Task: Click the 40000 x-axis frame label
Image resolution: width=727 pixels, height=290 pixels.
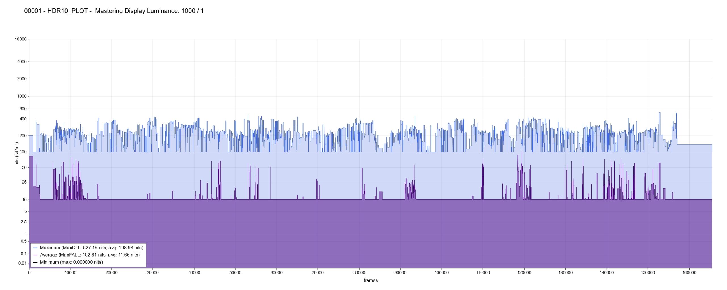Action: click(194, 273)
